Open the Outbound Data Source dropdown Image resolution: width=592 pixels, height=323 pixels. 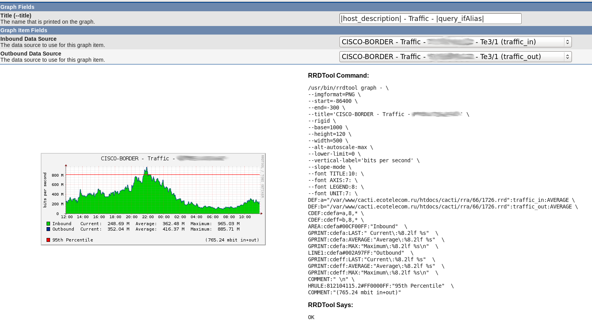455,57
